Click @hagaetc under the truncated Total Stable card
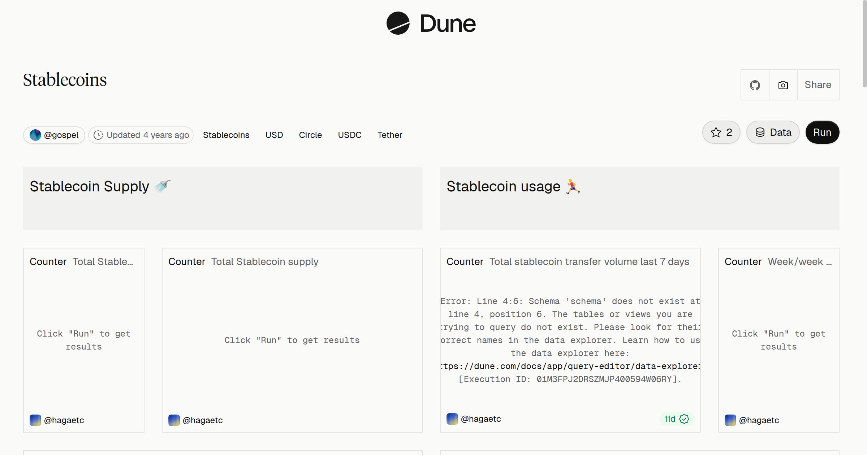Viewport: 867px width, 455px height. pyautogui.click(x=64, y=420)
